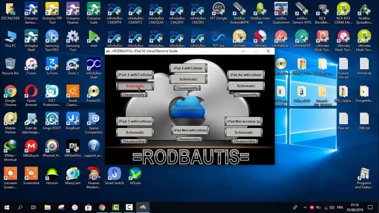Open the Windows Start menu
The width and height of the screenshot is (379, 213).
[7, 207]
